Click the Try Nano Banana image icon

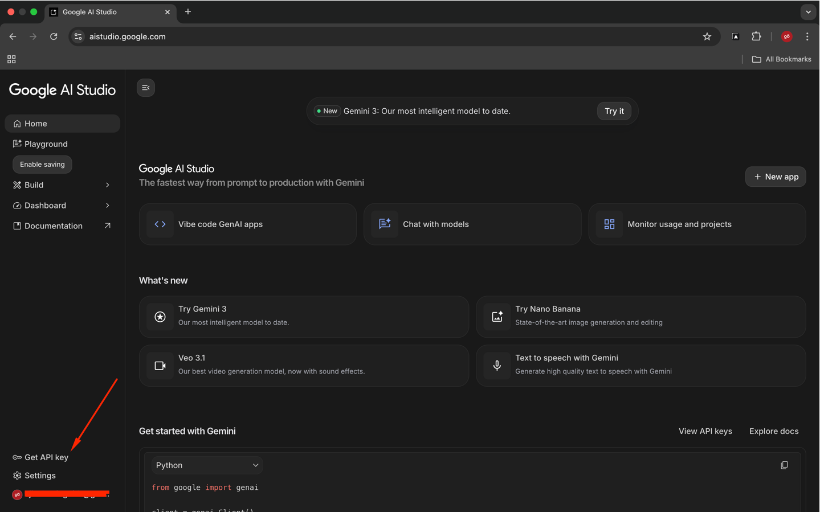pos(497,317)
